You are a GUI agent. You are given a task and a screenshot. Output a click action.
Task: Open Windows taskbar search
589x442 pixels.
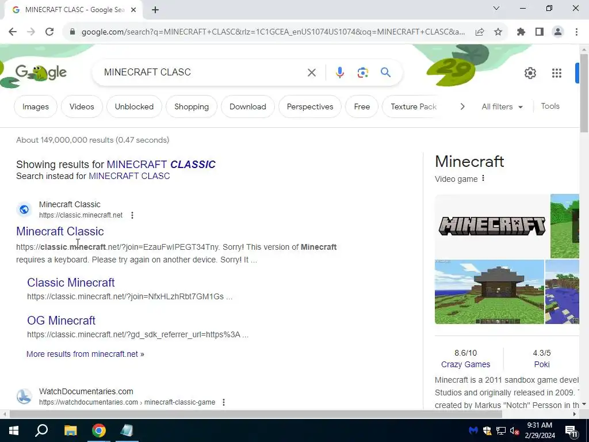click(41, 430)
